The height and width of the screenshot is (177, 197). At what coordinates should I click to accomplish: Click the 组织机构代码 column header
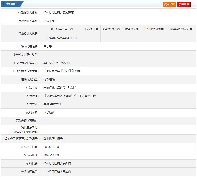tap(112, 29)
